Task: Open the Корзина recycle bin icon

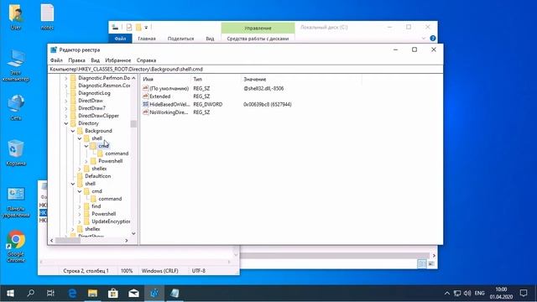Action: [x=16, y=153]
